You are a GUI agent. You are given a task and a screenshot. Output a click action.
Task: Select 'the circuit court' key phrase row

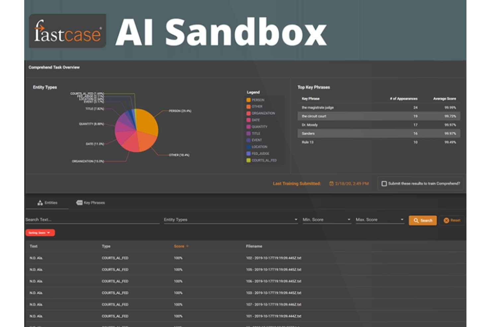[x=379, y=116]
